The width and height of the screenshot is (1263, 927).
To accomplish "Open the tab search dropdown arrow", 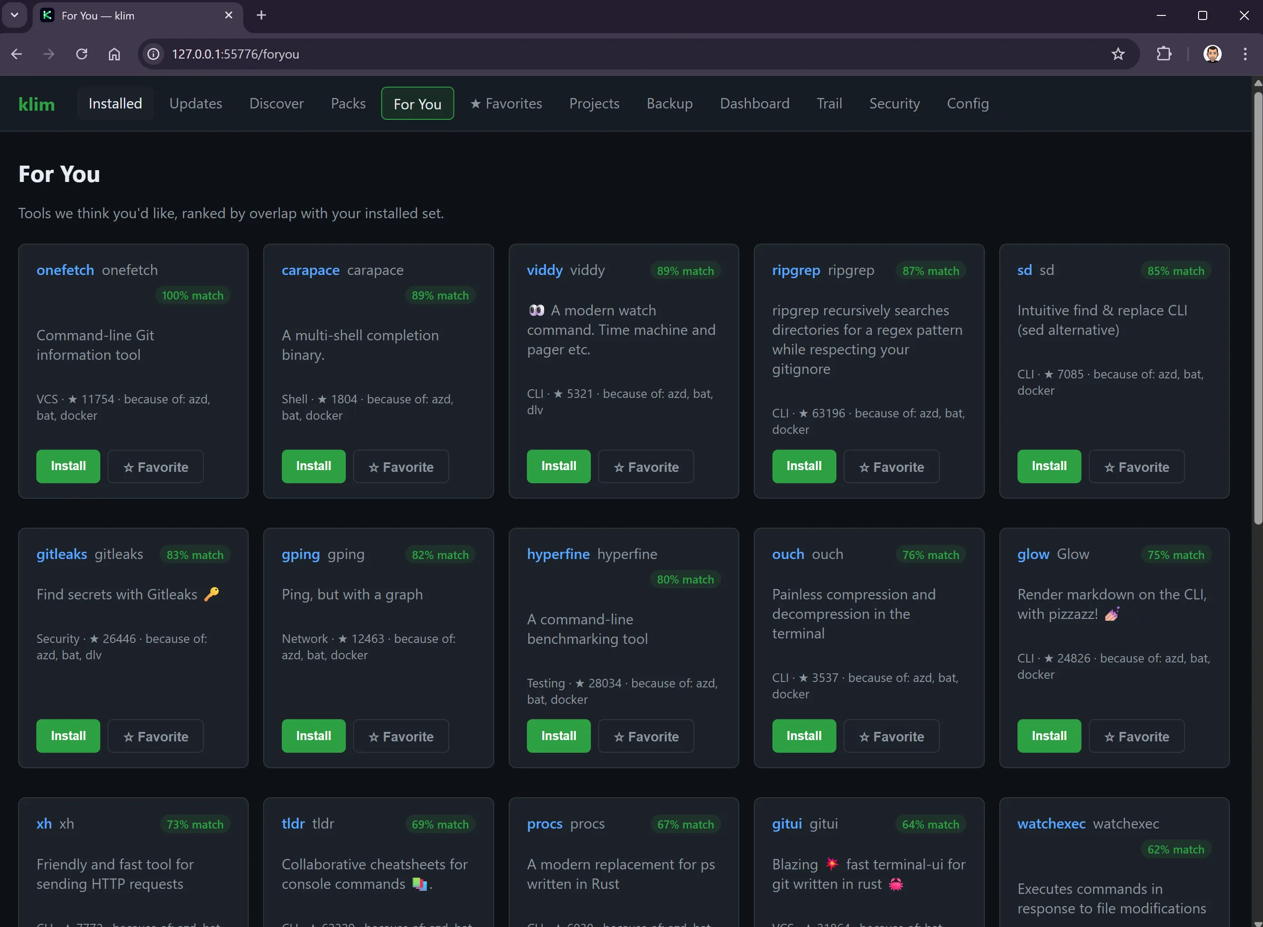I will coord(15,15).
